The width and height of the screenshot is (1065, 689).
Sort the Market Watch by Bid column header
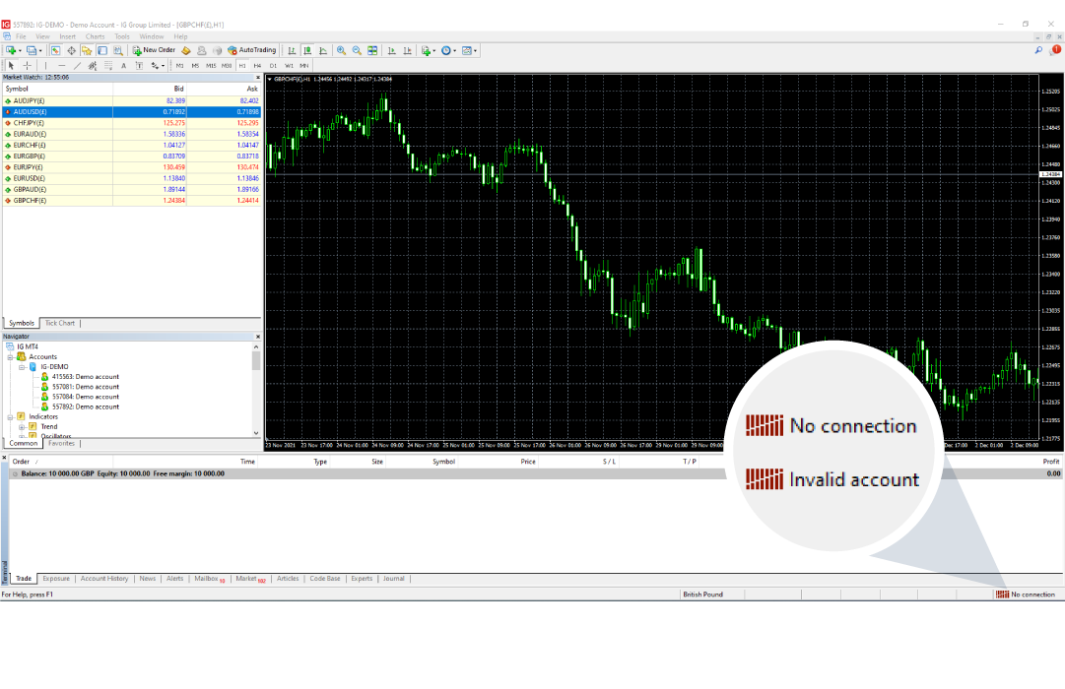pos(150,89)
